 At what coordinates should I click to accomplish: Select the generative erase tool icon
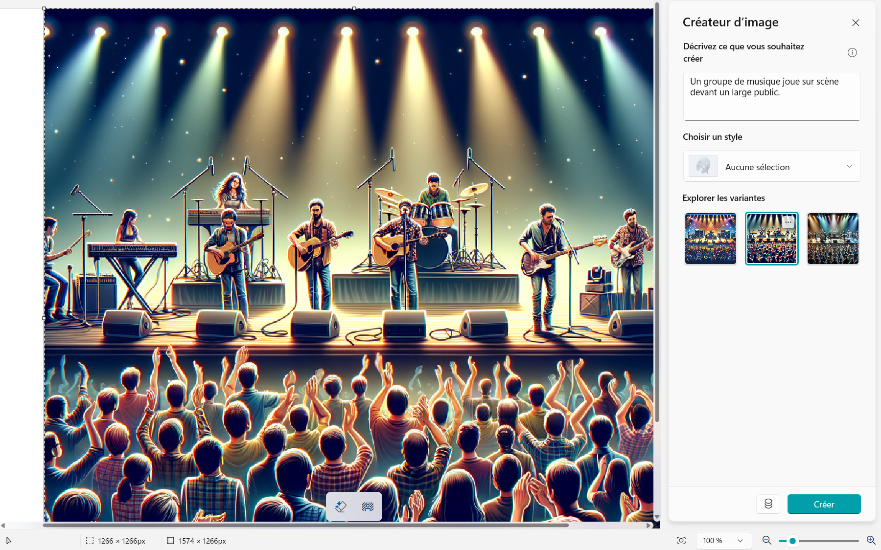[x=341, y=506]
